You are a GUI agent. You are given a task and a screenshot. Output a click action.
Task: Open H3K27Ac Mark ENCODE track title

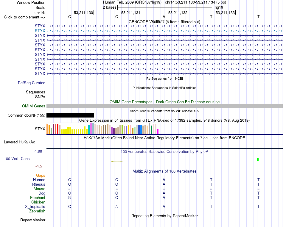pyautogui.click(x=164, y=138)
